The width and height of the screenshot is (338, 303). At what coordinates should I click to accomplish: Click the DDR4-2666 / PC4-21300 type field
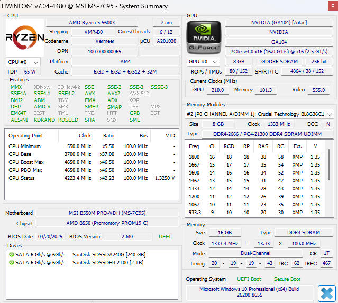pos(267,134)
